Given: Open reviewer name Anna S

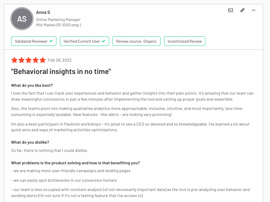Looking at the screenshot, I should coord(43,12).
